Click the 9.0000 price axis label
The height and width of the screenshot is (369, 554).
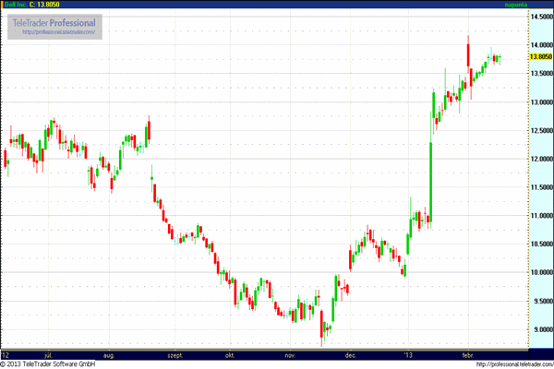[540, 329]
